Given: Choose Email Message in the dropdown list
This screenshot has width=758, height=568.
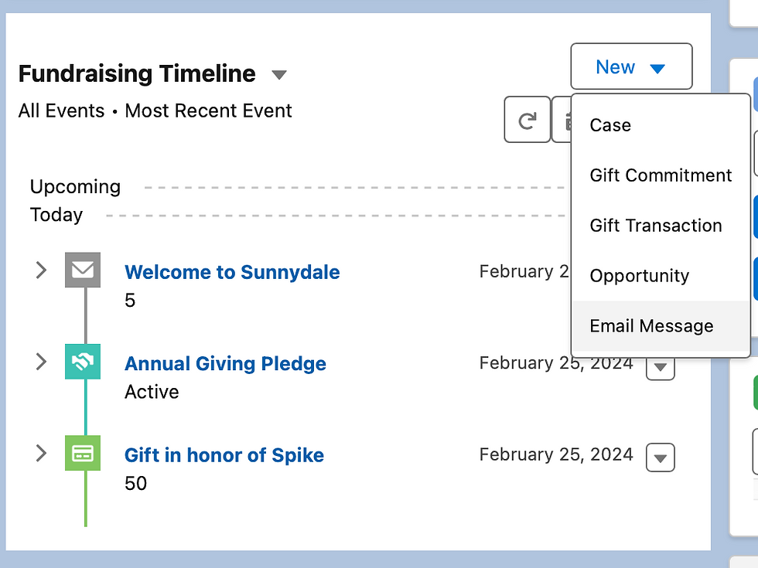Looking at the screenshot, I should (x=651, y=326).
